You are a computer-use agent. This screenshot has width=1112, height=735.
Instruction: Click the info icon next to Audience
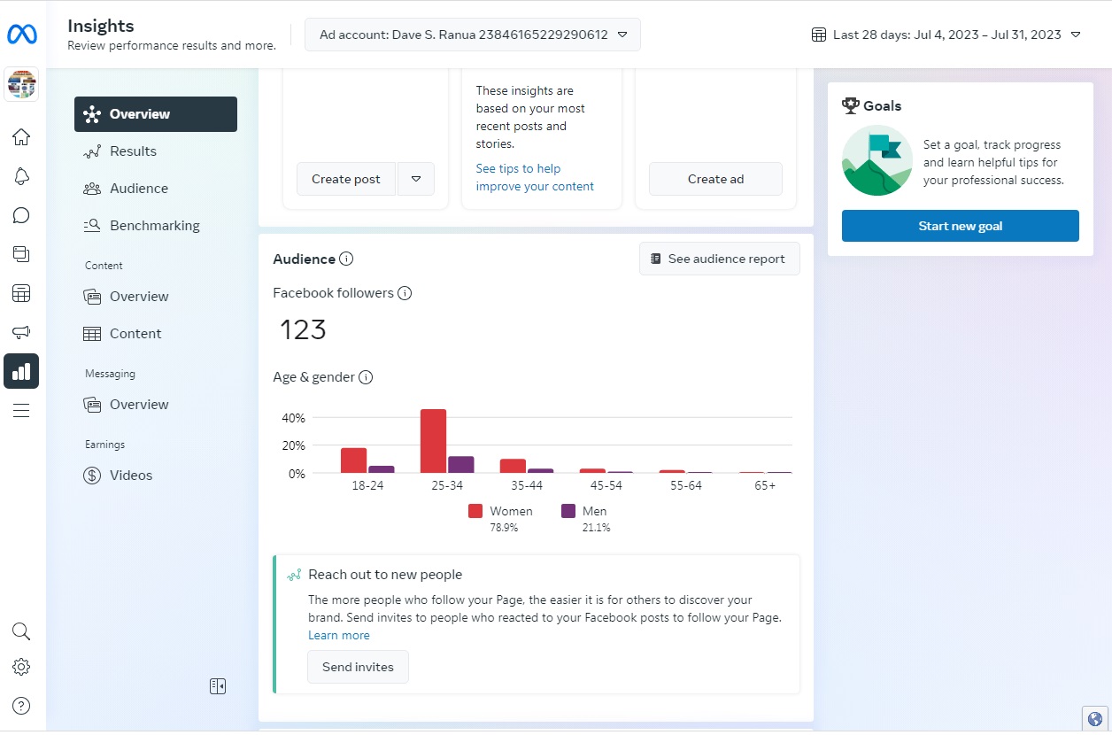point(346,259)
